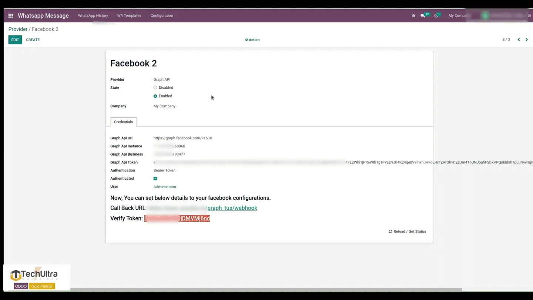Viewport: 533px width, 300px height.
Task: Open the graph_tus/webhook callback URL
Action: (231, 208)
